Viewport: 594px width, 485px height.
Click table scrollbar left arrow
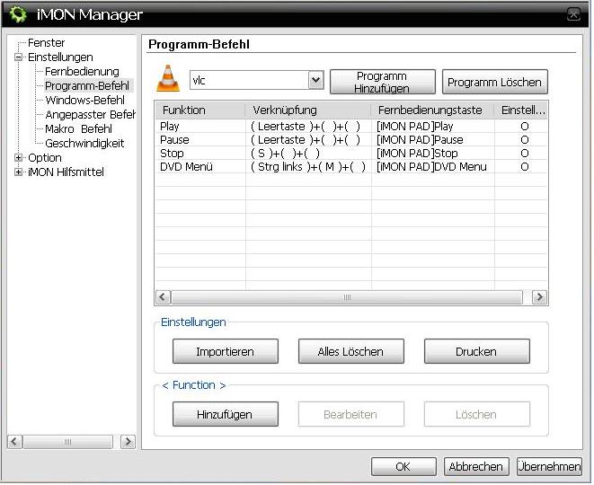[x=164, y=297]
